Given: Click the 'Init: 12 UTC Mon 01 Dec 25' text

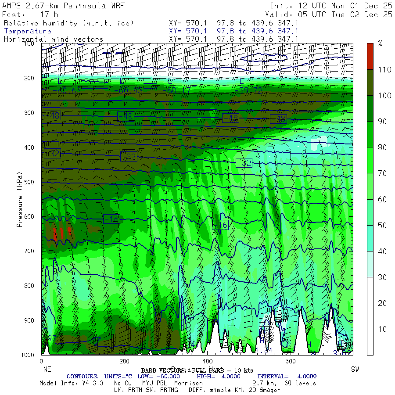Looking at the screenshot, I should (x=331, y=6).
